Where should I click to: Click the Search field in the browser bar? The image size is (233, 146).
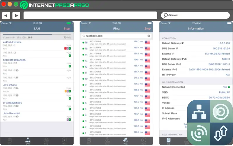coord(195,15)
